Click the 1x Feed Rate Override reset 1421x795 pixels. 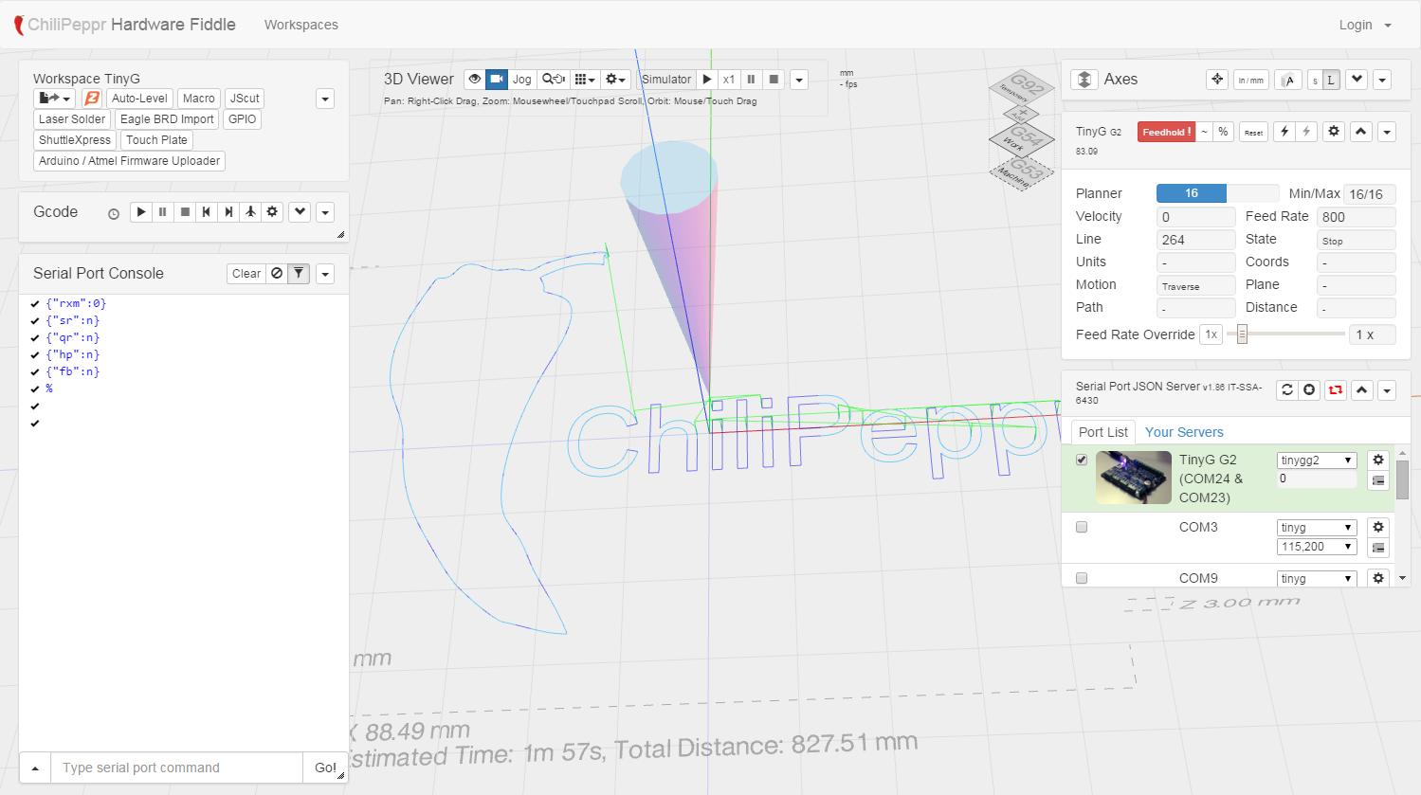click(x=1211, y=334)
